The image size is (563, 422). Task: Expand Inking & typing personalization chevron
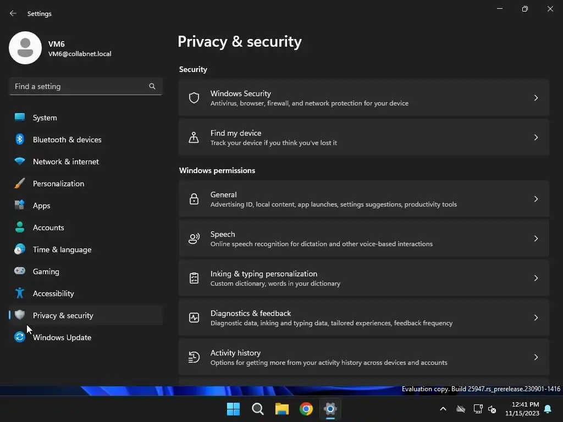click(x=536, y=277)
